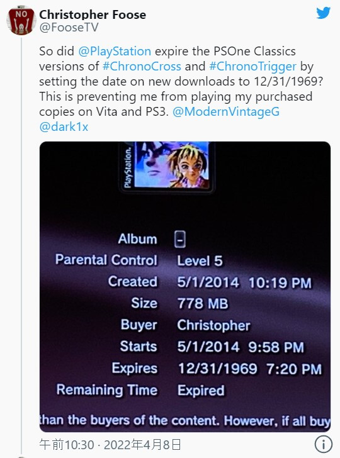Viewport: 340px width, 458px height.
Task: Open the embedded PS3 screenshot image
Action: (x=185, y=286)
